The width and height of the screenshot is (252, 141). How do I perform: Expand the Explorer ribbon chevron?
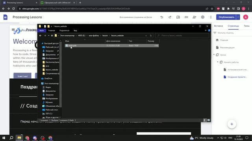coord(206,31)
